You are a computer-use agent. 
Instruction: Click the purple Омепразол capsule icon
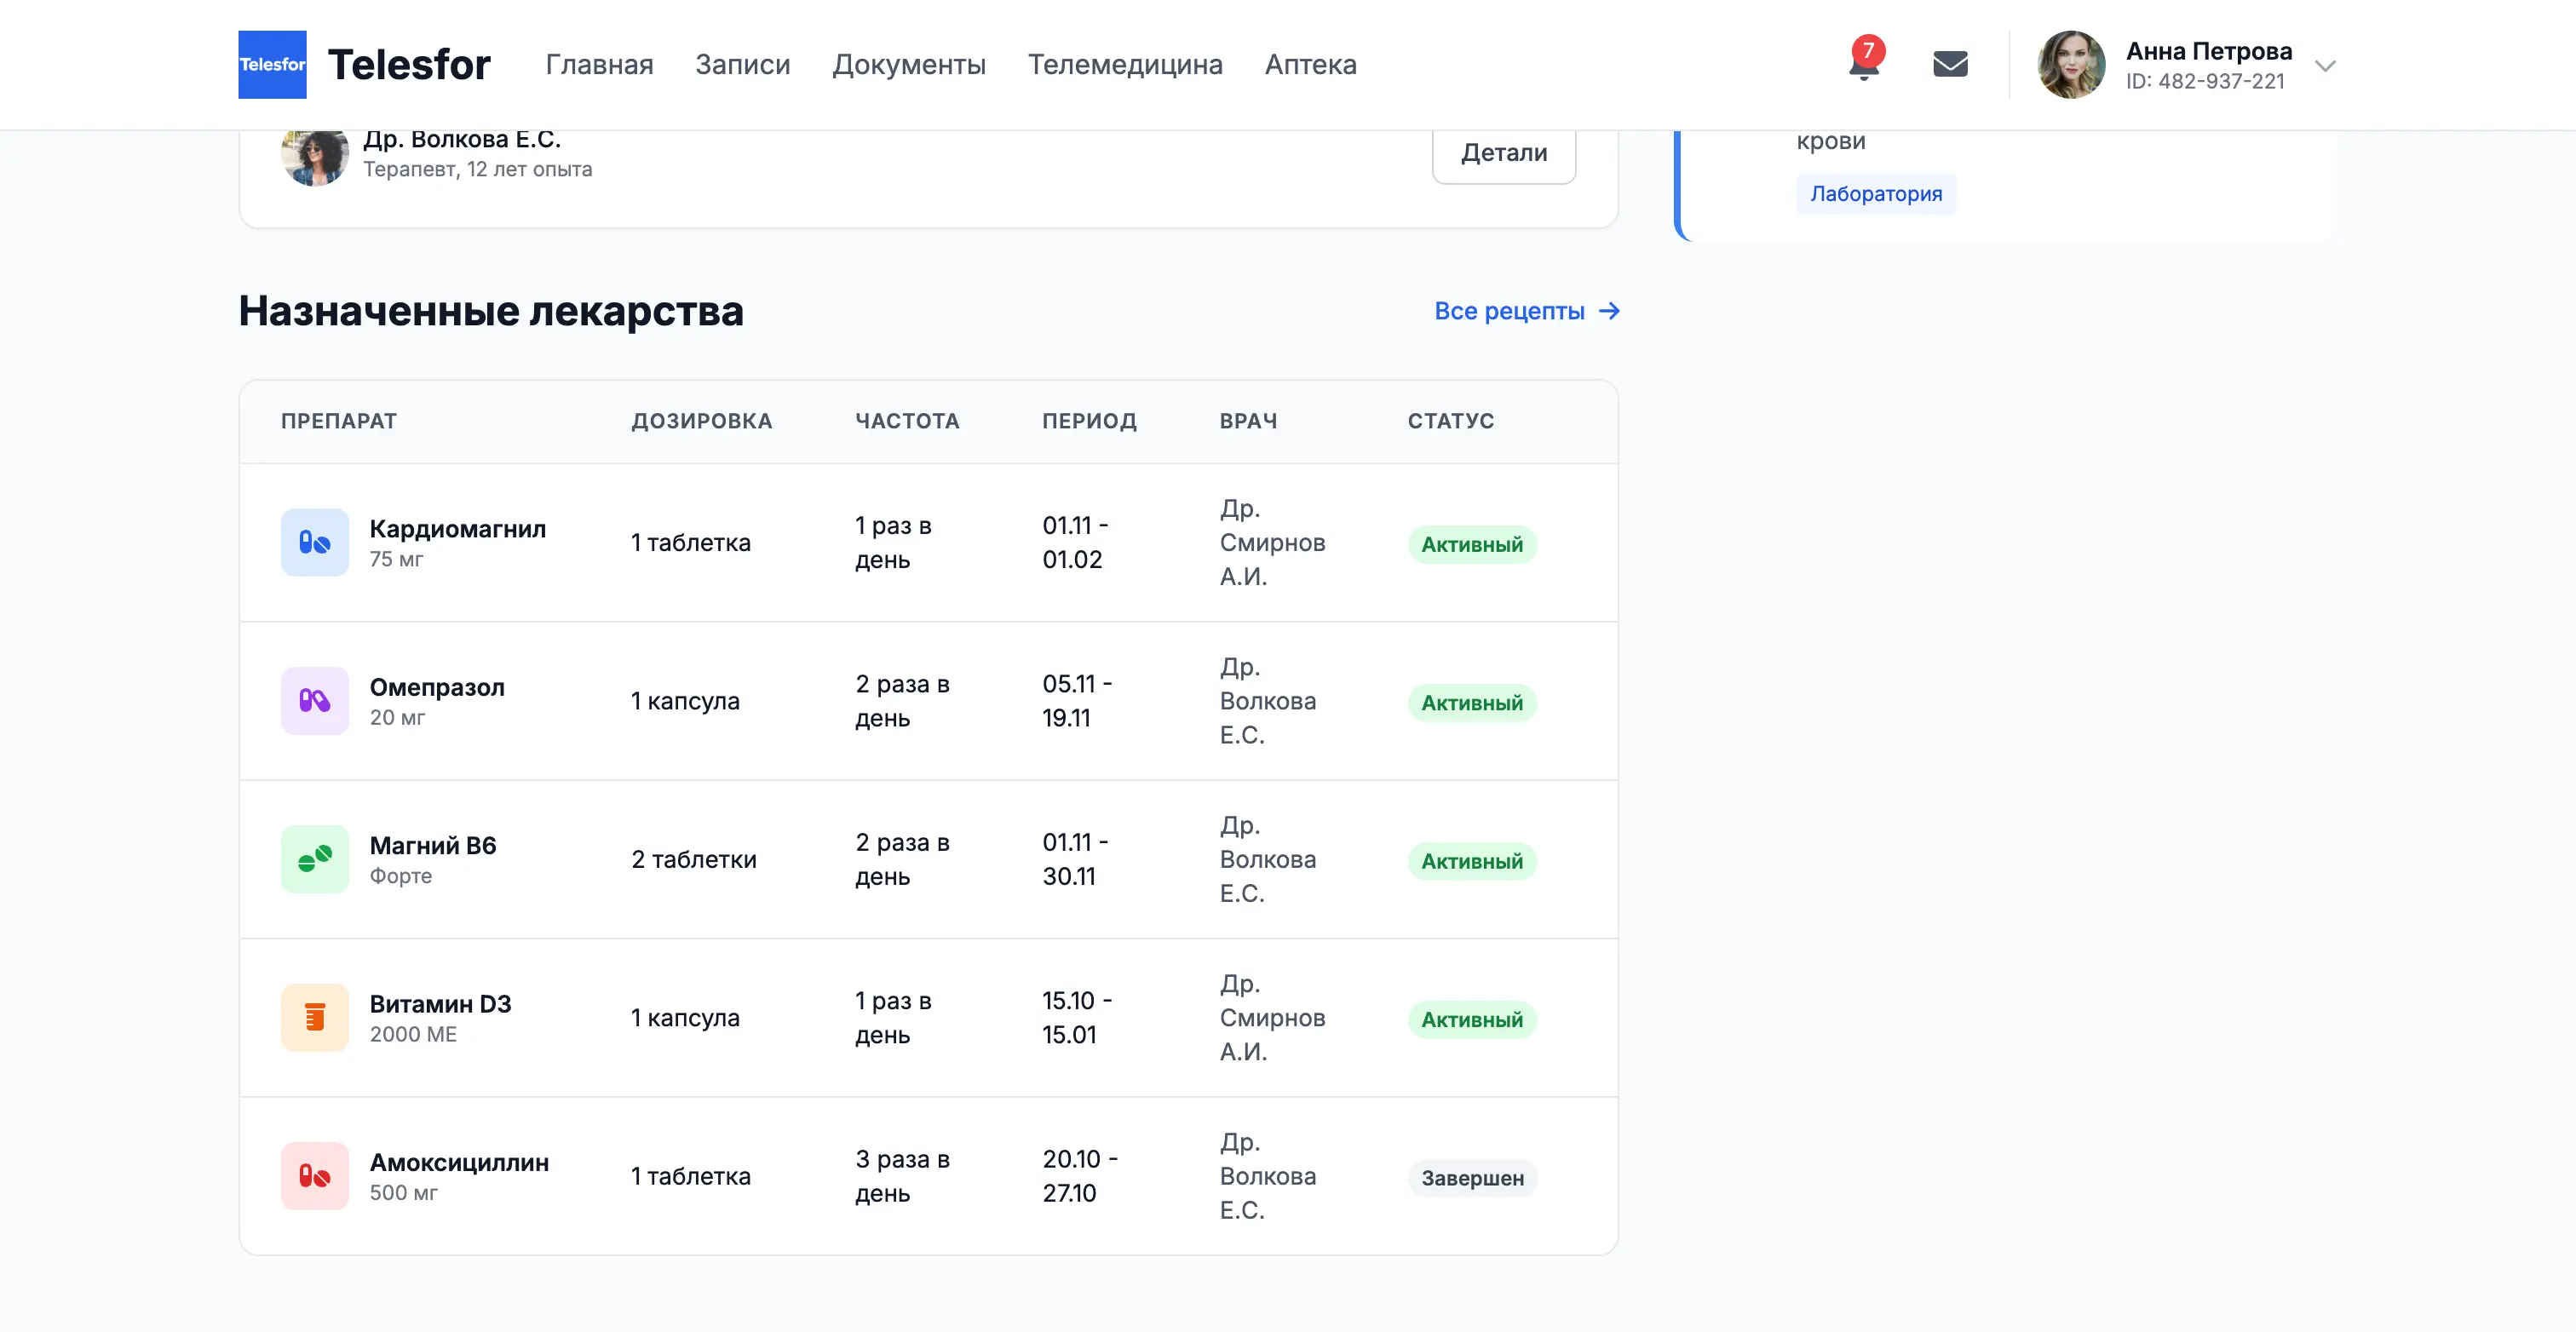315,701
